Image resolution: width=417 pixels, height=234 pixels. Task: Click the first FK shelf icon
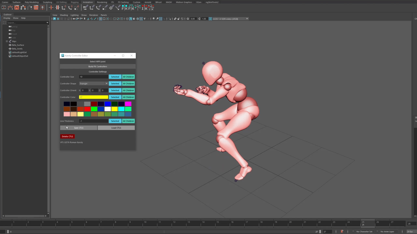124,7
